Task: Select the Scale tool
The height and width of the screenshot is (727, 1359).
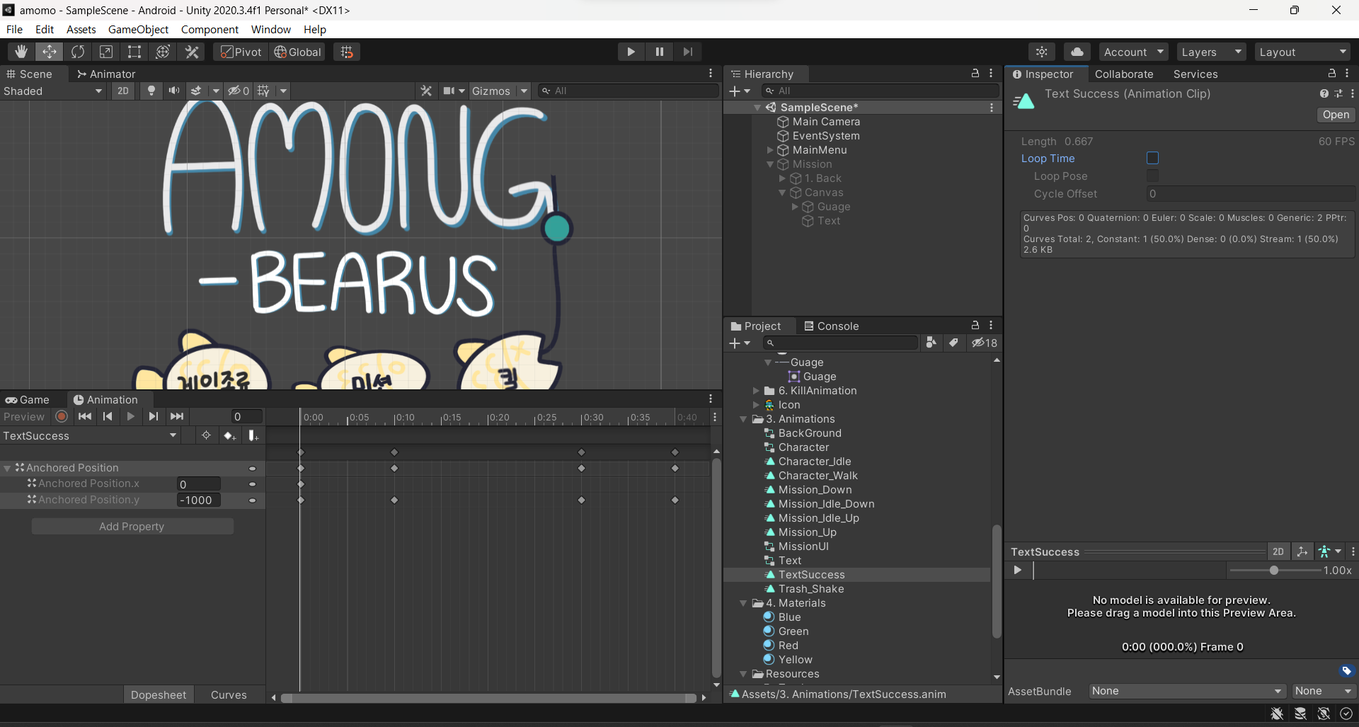Action: (106, 52)
